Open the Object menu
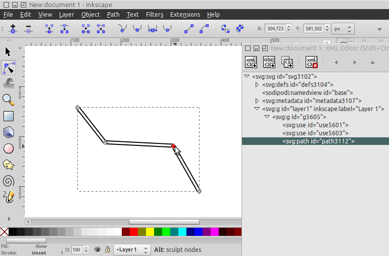This screenshot has width=389, height=256. (x=90, y=15)
